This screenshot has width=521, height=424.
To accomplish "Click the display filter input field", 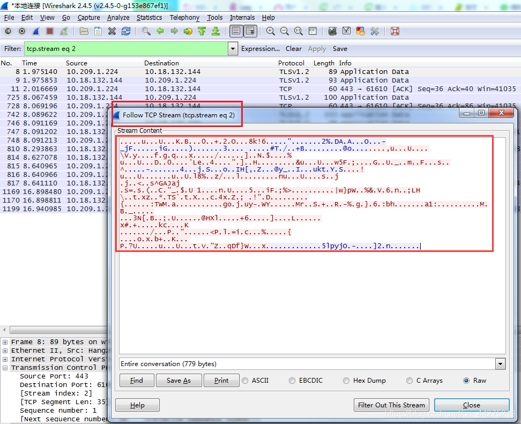I will [x=126, y=49].
